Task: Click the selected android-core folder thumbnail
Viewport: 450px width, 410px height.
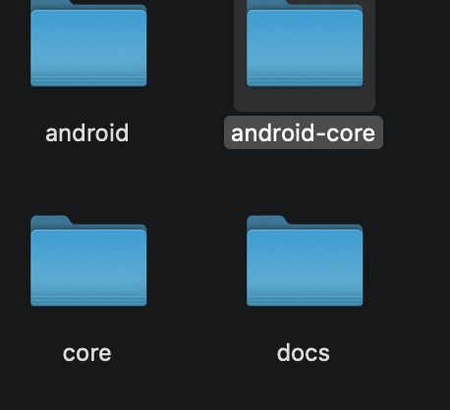Action: coord(305,43)
